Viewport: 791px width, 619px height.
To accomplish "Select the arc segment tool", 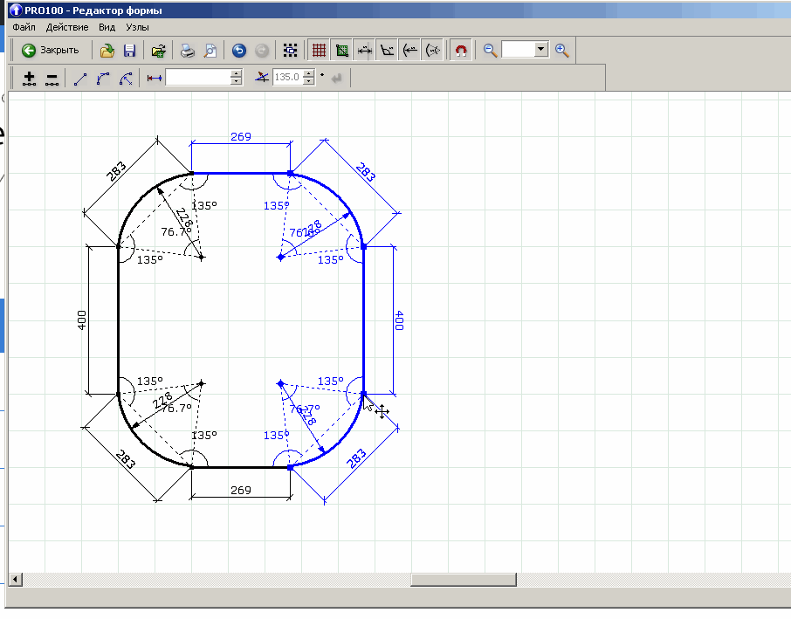I will 103,79.
